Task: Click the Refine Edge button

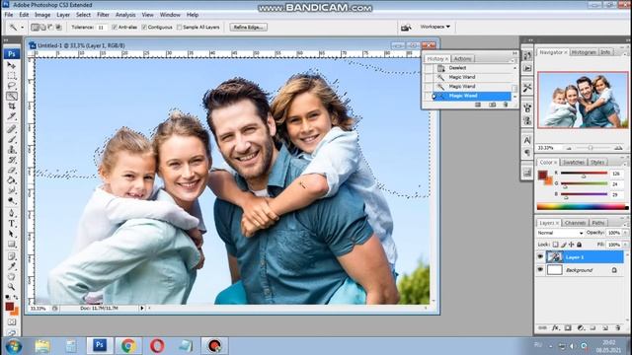Action: (x=248, y=27)
